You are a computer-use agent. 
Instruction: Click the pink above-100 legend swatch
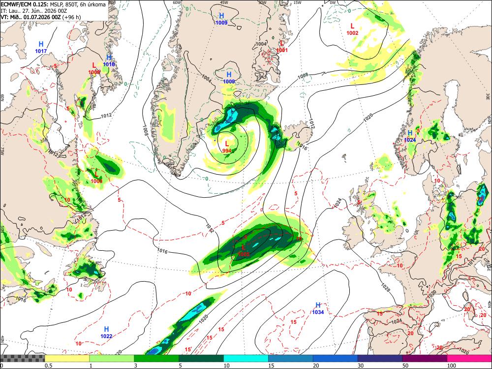tap(469, 358)
